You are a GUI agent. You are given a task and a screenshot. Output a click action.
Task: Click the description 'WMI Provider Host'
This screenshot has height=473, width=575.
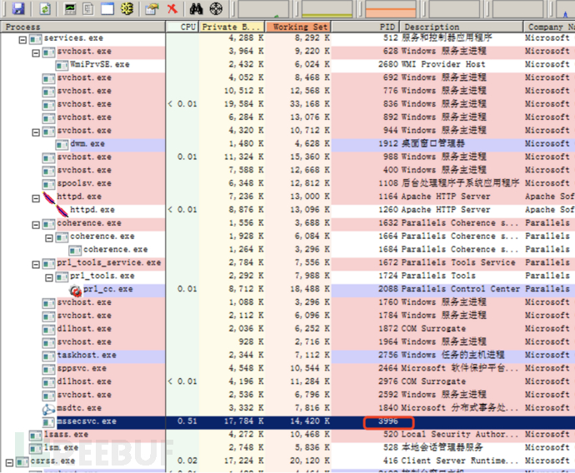click(x=443, y=64)
